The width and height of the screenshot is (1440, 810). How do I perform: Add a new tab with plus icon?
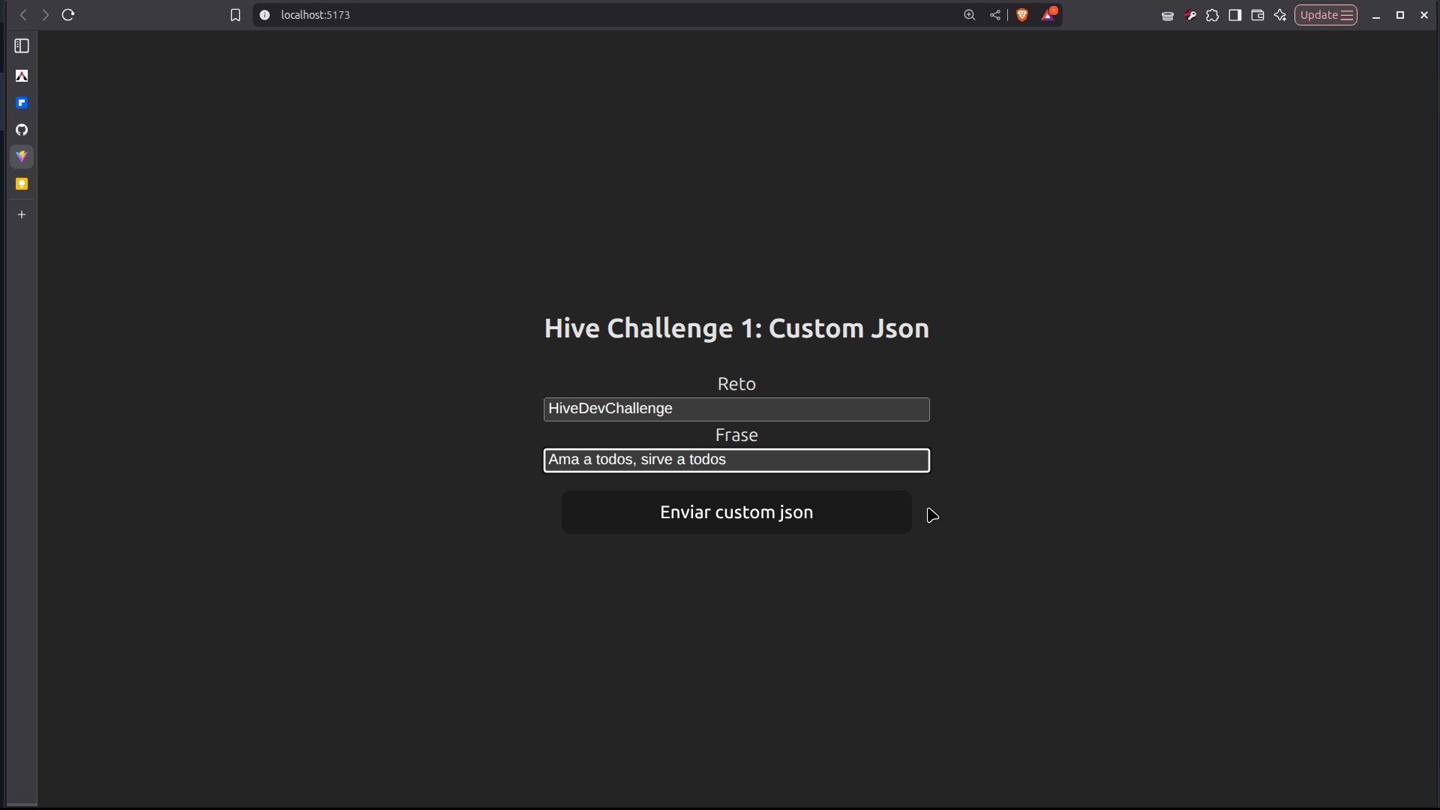coord(22,214)
